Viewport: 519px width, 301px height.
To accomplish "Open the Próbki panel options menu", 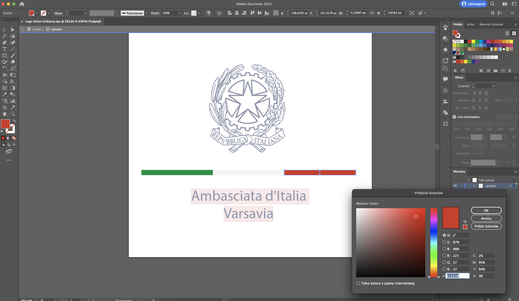I will coord(515,25).
